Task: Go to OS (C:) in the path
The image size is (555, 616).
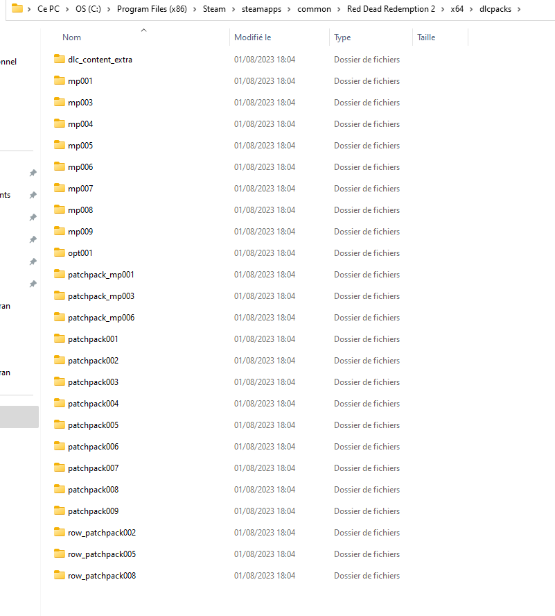Action: [x=88, y=9]
